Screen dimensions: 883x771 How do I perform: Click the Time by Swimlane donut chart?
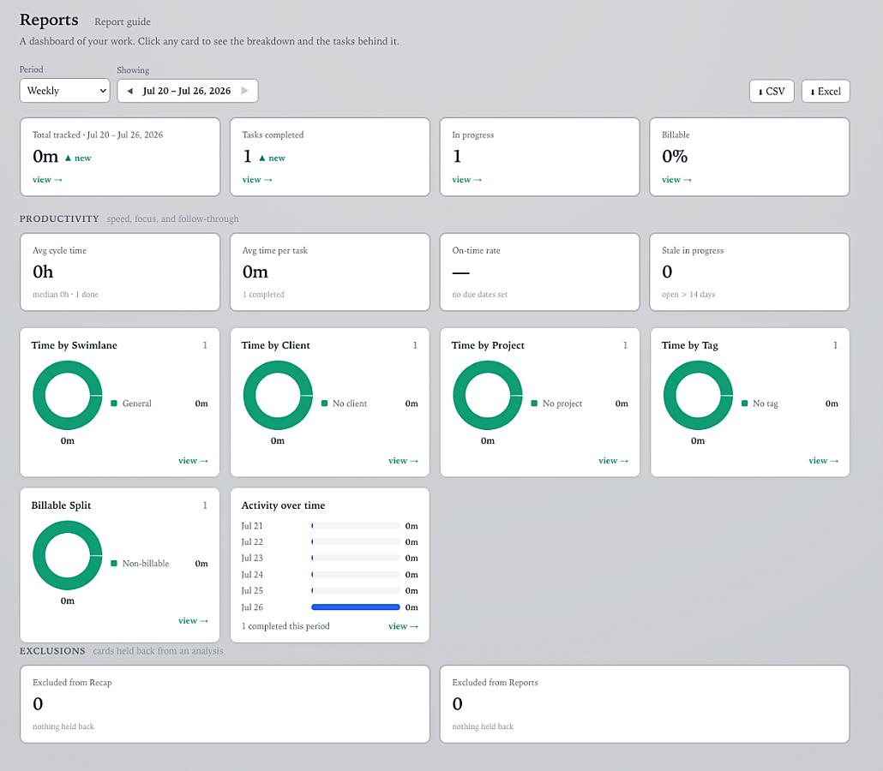(68, 396)
